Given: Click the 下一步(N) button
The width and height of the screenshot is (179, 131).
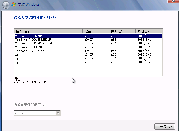Looking at the screenshot, I should click(165, 126).
